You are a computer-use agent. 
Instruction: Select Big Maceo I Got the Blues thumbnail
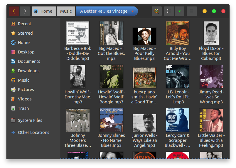[x=111, y=33]
